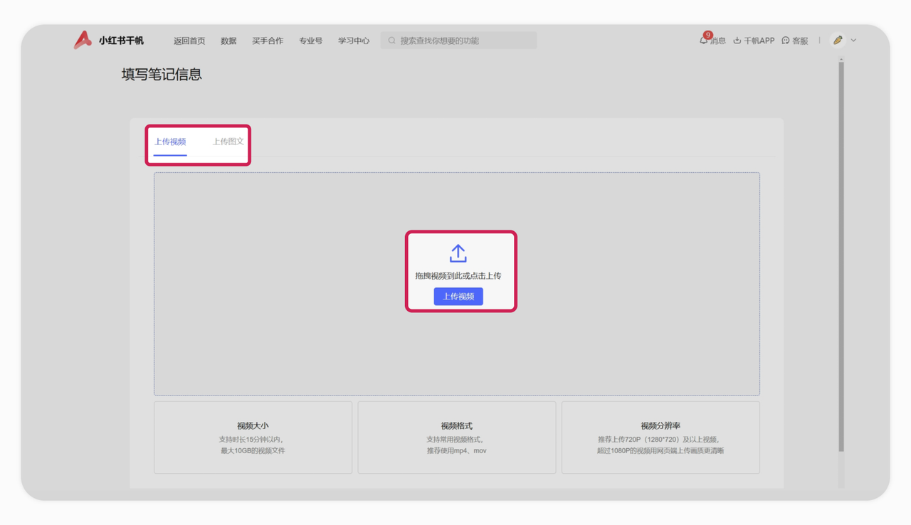Click the 千帆APP download link
The height and width of the screenshot is (525, 911).
pos(759,41)
